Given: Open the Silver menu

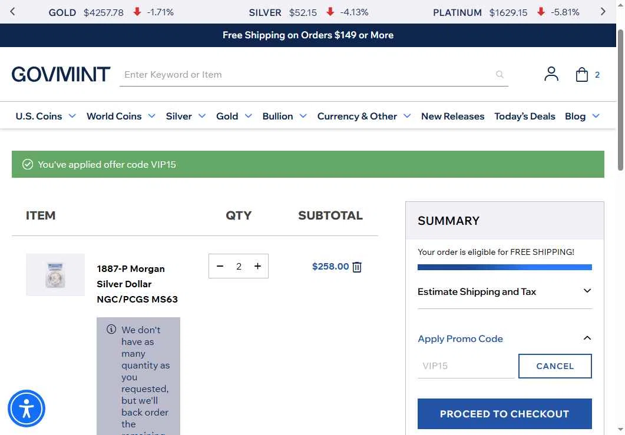Looking at the screenshot, I should click(178, 116).
